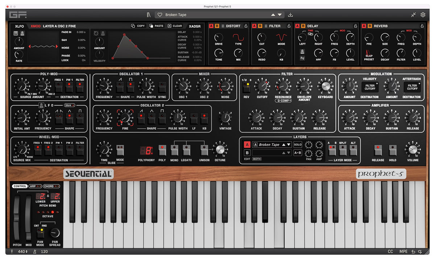Image resolution: width=435 pixels, height=261 pixels.
Task: Open Aftertouch destination Filter Cutoff dropdown
Action: [412, 87]
